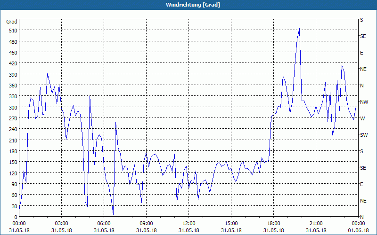Select the 01.06.18 date label

(x=358, y=230)
